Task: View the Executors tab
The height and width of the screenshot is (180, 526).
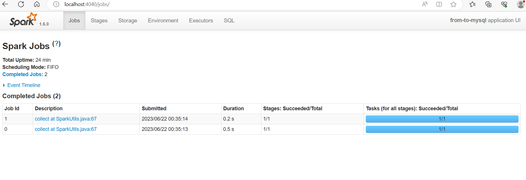Action: tap(201, 20)
